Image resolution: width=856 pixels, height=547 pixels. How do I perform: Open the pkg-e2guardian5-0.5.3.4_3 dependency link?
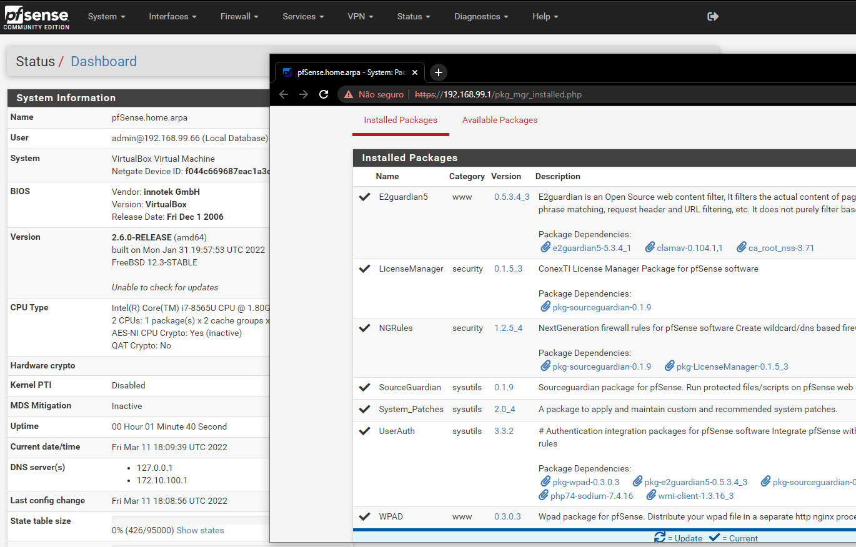695,482
